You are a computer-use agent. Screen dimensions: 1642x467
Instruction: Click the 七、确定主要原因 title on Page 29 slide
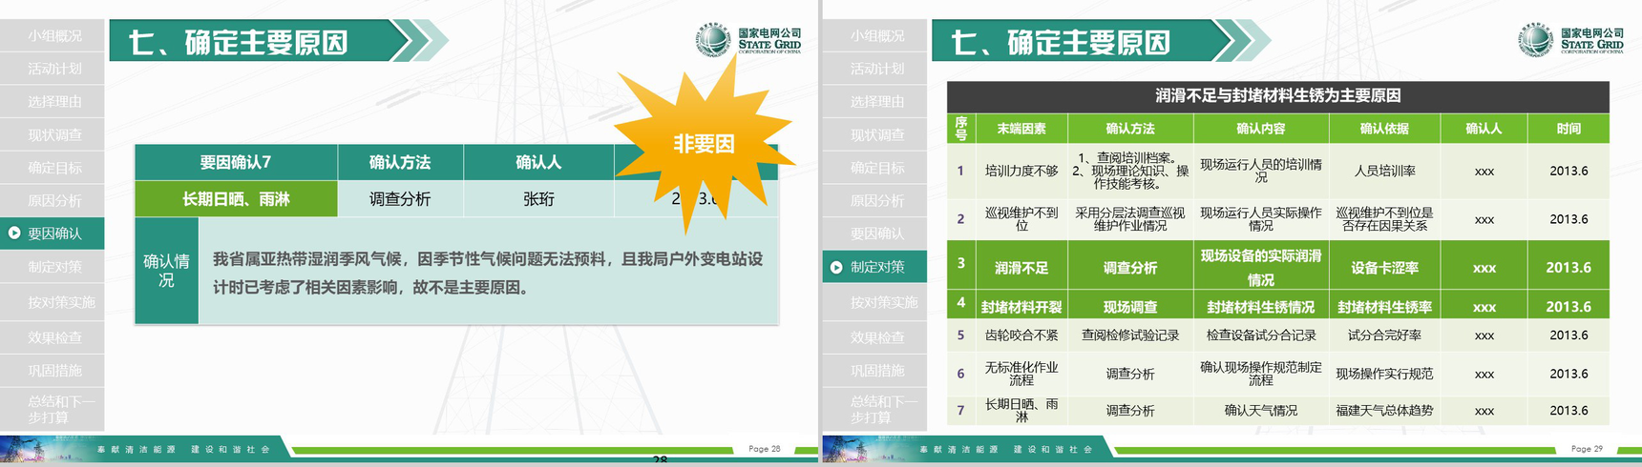tap(1062, 42)
